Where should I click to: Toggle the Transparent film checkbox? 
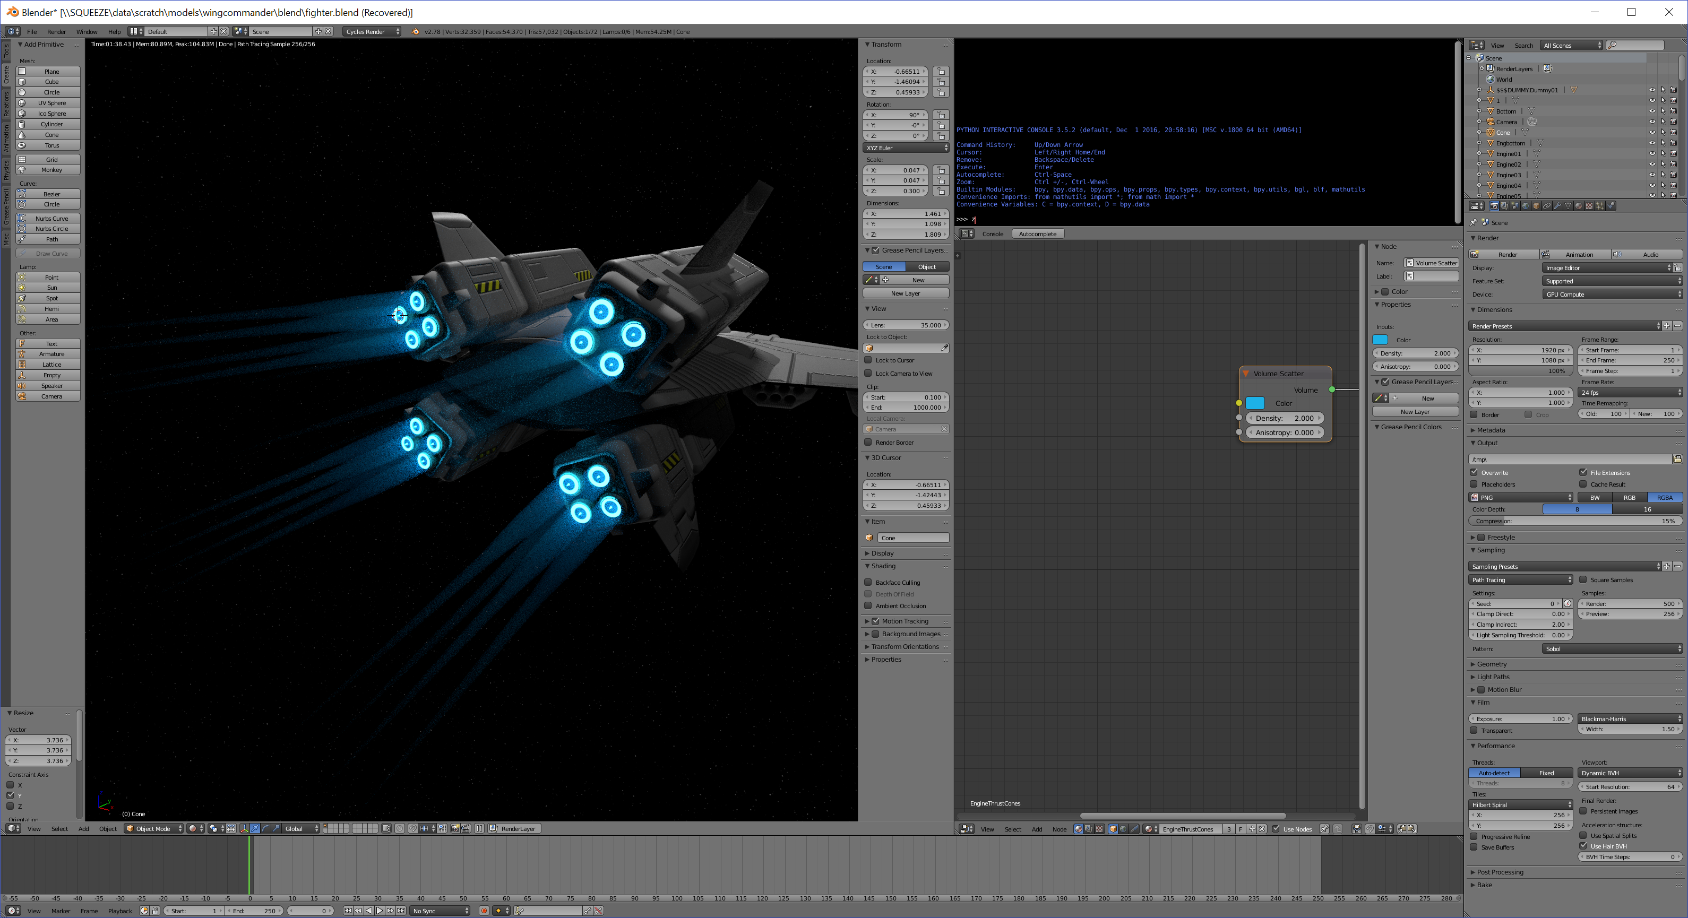(x=1474, y=730)
